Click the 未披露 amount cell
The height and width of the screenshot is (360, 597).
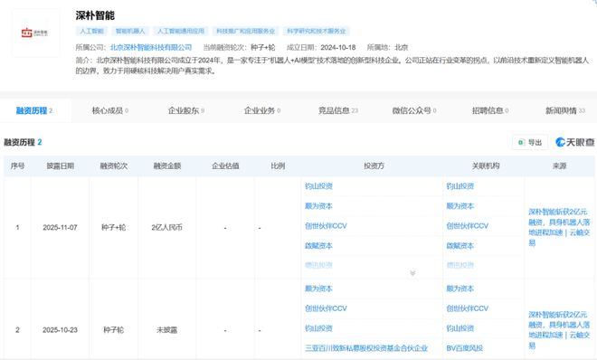(166, 330)
